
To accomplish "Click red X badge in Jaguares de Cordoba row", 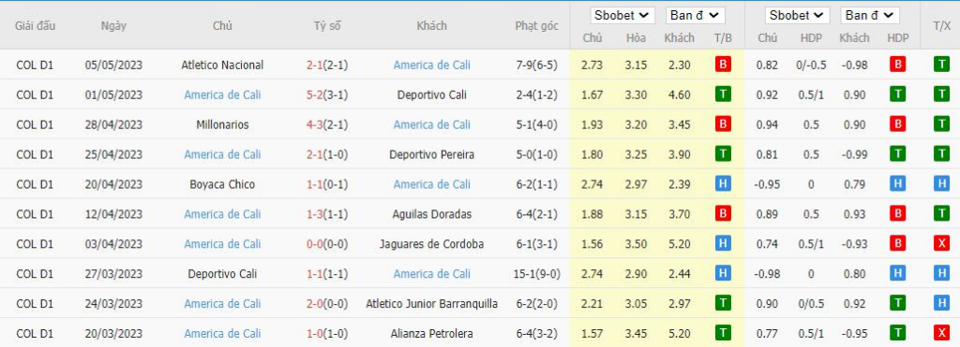I will pyautogui.click(x=941, y=244).
